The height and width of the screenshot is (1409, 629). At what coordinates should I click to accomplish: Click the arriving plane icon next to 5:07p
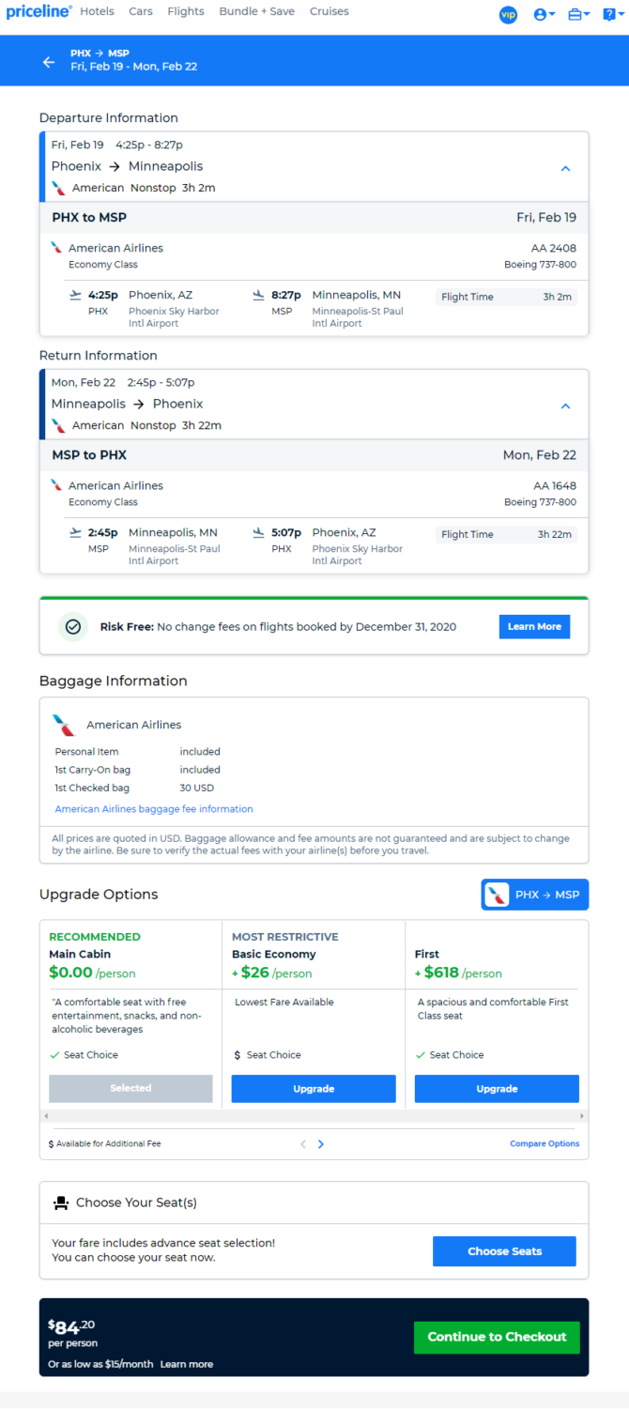(259, 532)
